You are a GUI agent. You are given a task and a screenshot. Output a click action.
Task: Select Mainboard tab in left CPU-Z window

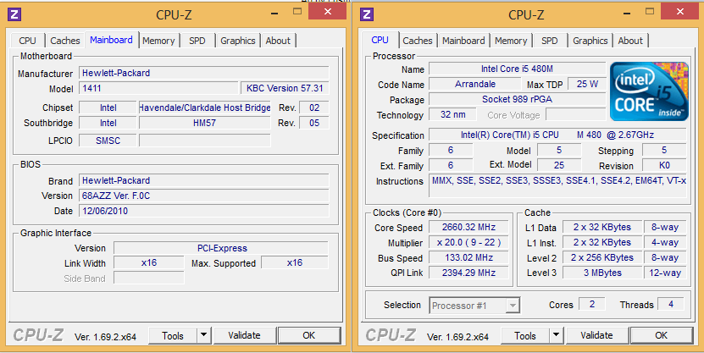111,40
